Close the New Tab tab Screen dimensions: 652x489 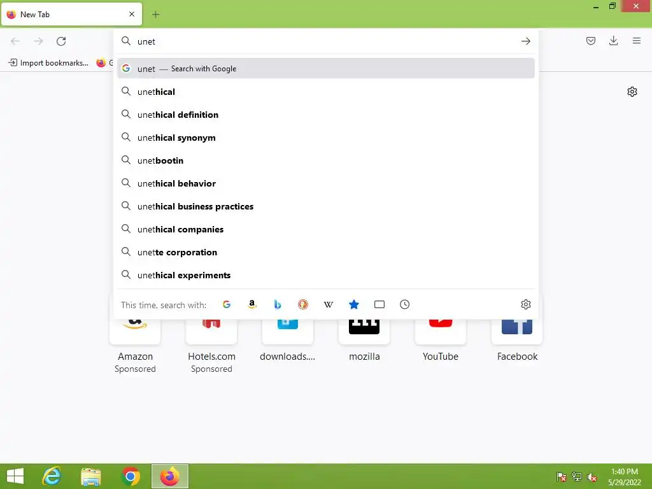[132, 14]
